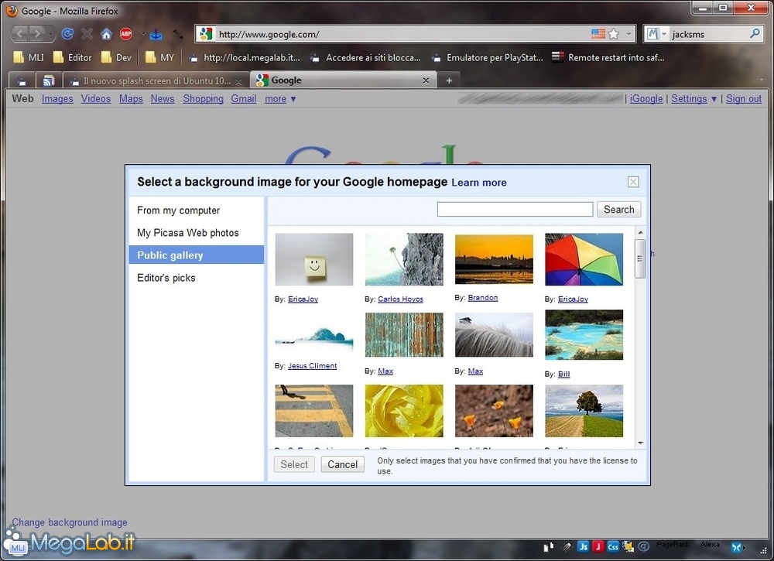774x561 pixels.
Task: Open the dropdown arrow next to ABP
Action: (x=143, y=34)
